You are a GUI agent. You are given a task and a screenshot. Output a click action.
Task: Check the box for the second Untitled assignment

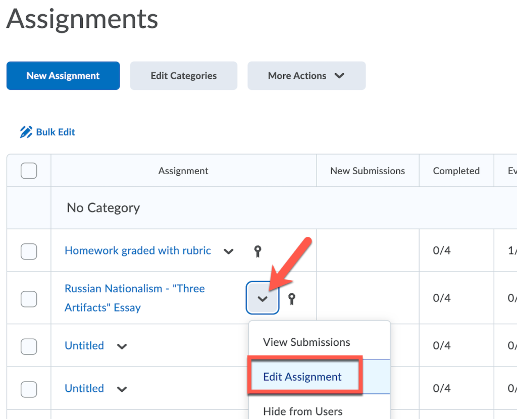tap(29, 389)
